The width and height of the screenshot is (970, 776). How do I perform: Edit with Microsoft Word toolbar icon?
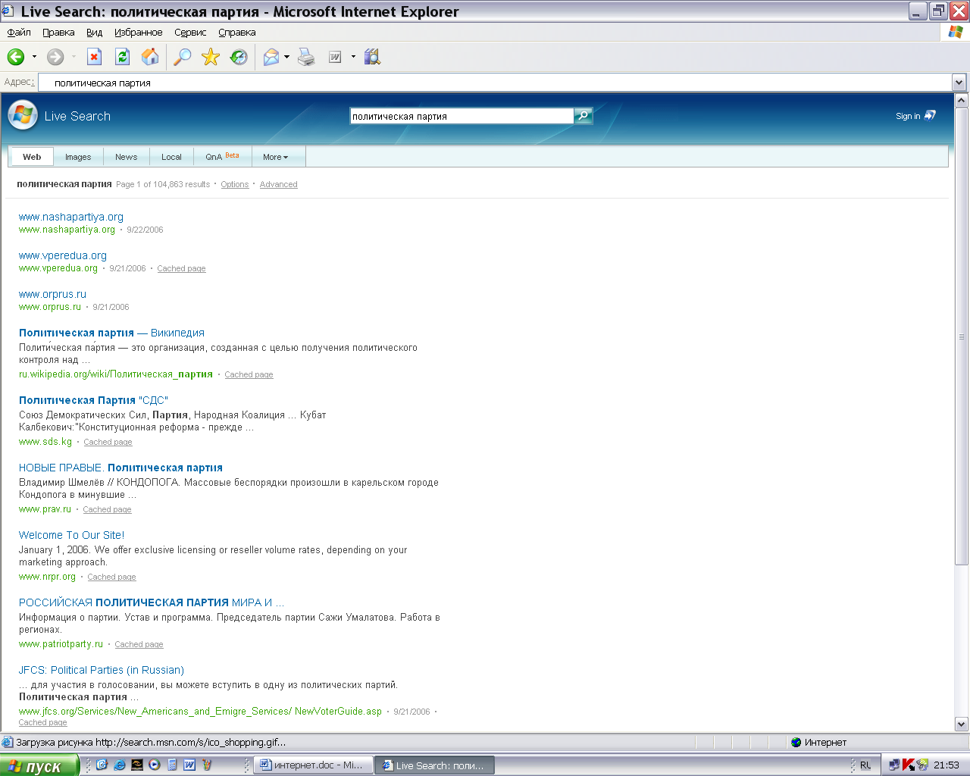point(335,57)
